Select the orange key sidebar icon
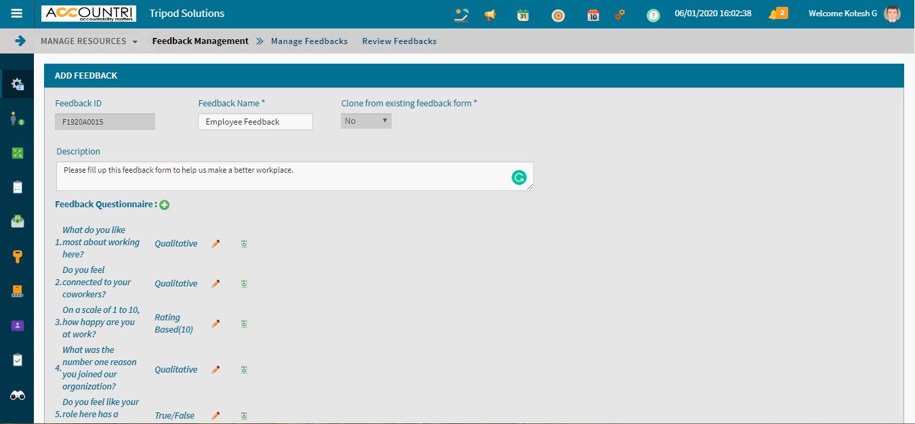This screenshot has height=424, width=915. point(18,256)
